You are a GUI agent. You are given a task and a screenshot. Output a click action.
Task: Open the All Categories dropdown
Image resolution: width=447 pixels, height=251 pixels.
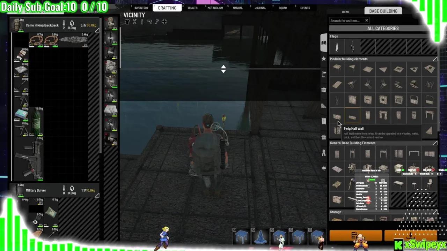click(383, 28)
